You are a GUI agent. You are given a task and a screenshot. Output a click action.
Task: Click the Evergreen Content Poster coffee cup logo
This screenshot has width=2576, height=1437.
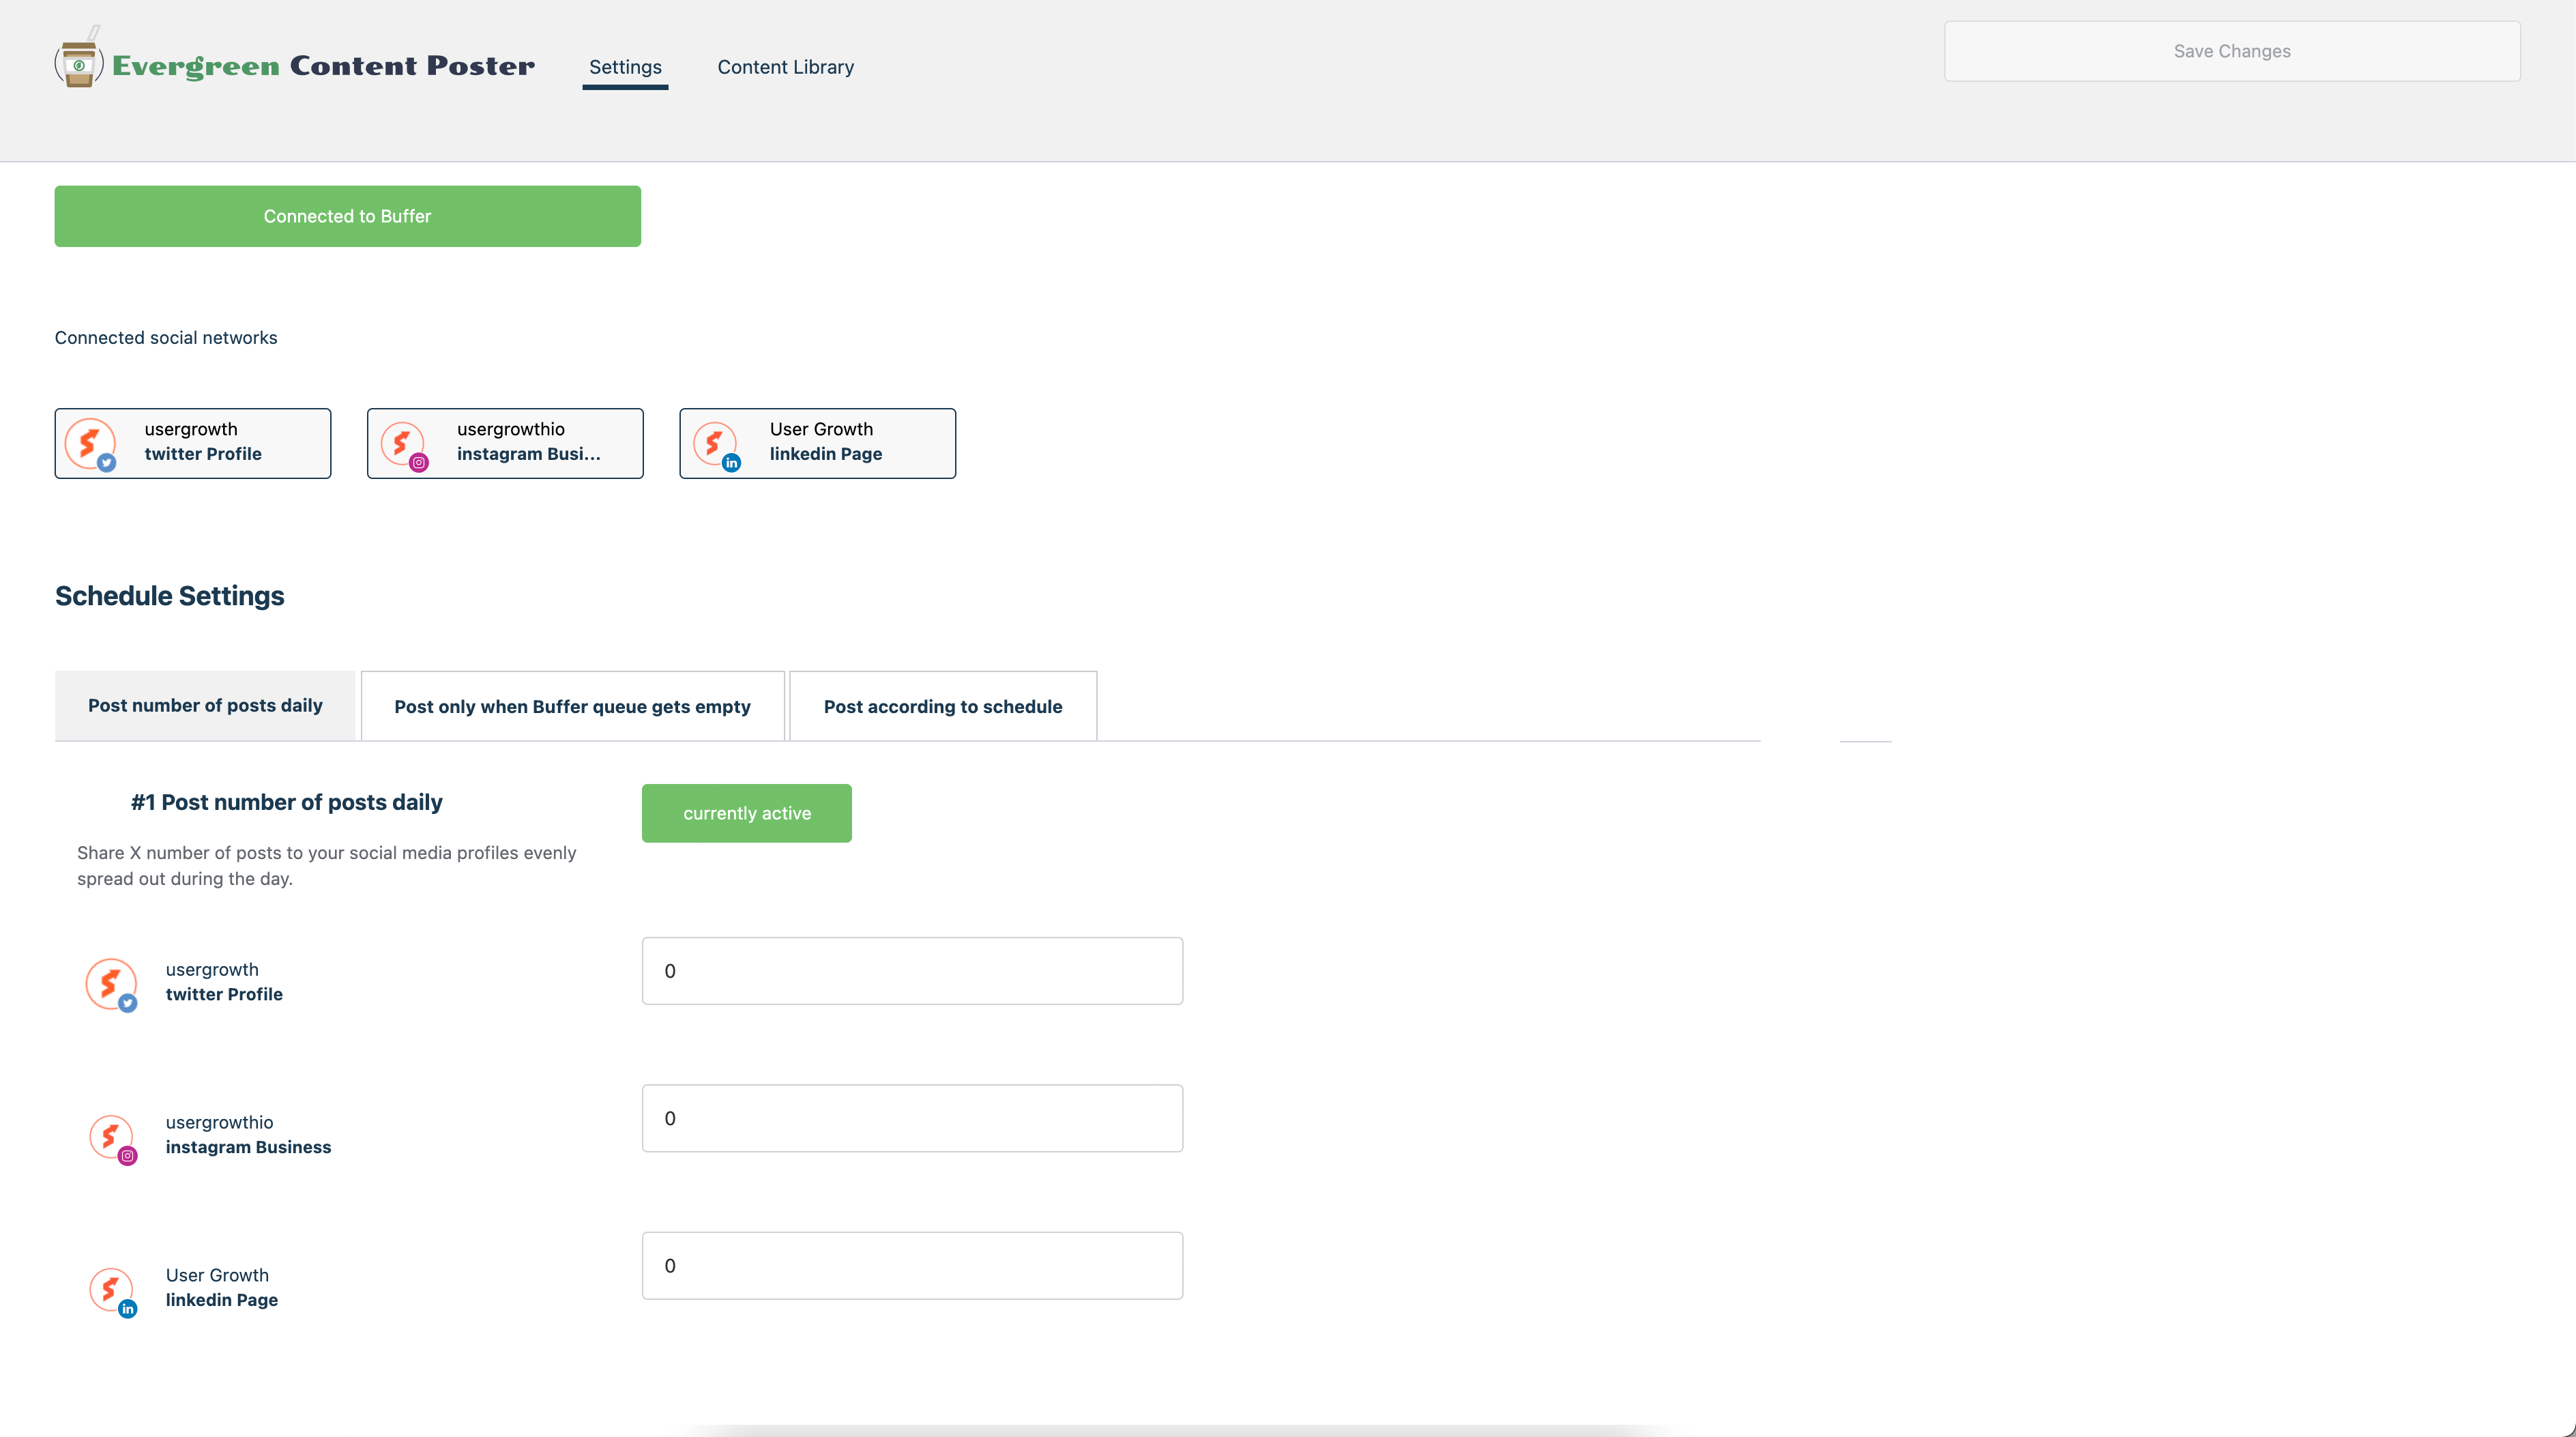point(78,62)
